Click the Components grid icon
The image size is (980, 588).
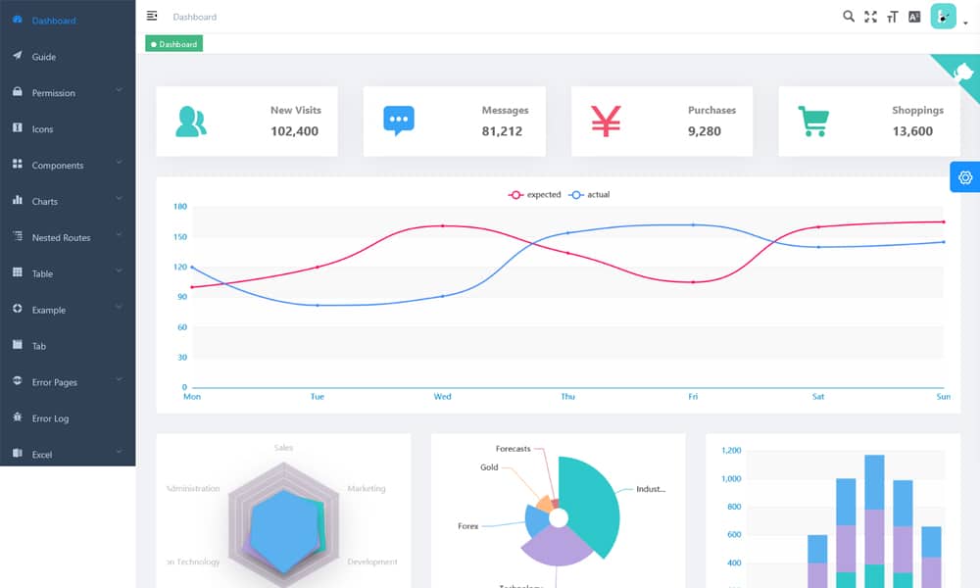(x=17, y=165)
